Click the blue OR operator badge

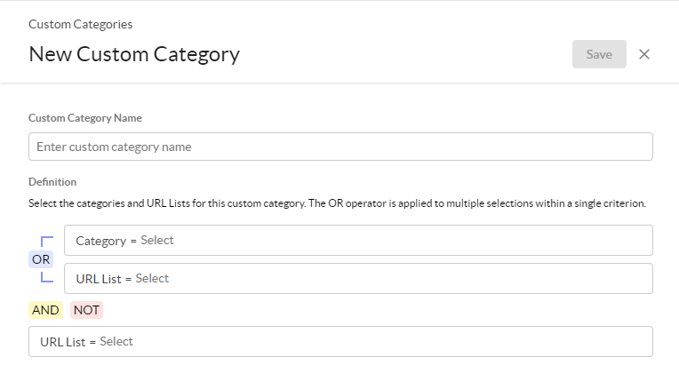click(41, 259)
